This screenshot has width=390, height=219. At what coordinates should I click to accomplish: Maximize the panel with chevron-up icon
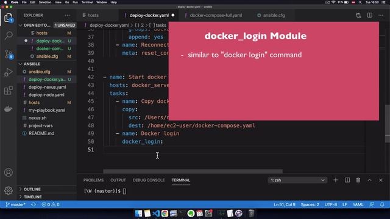(370, 180)
